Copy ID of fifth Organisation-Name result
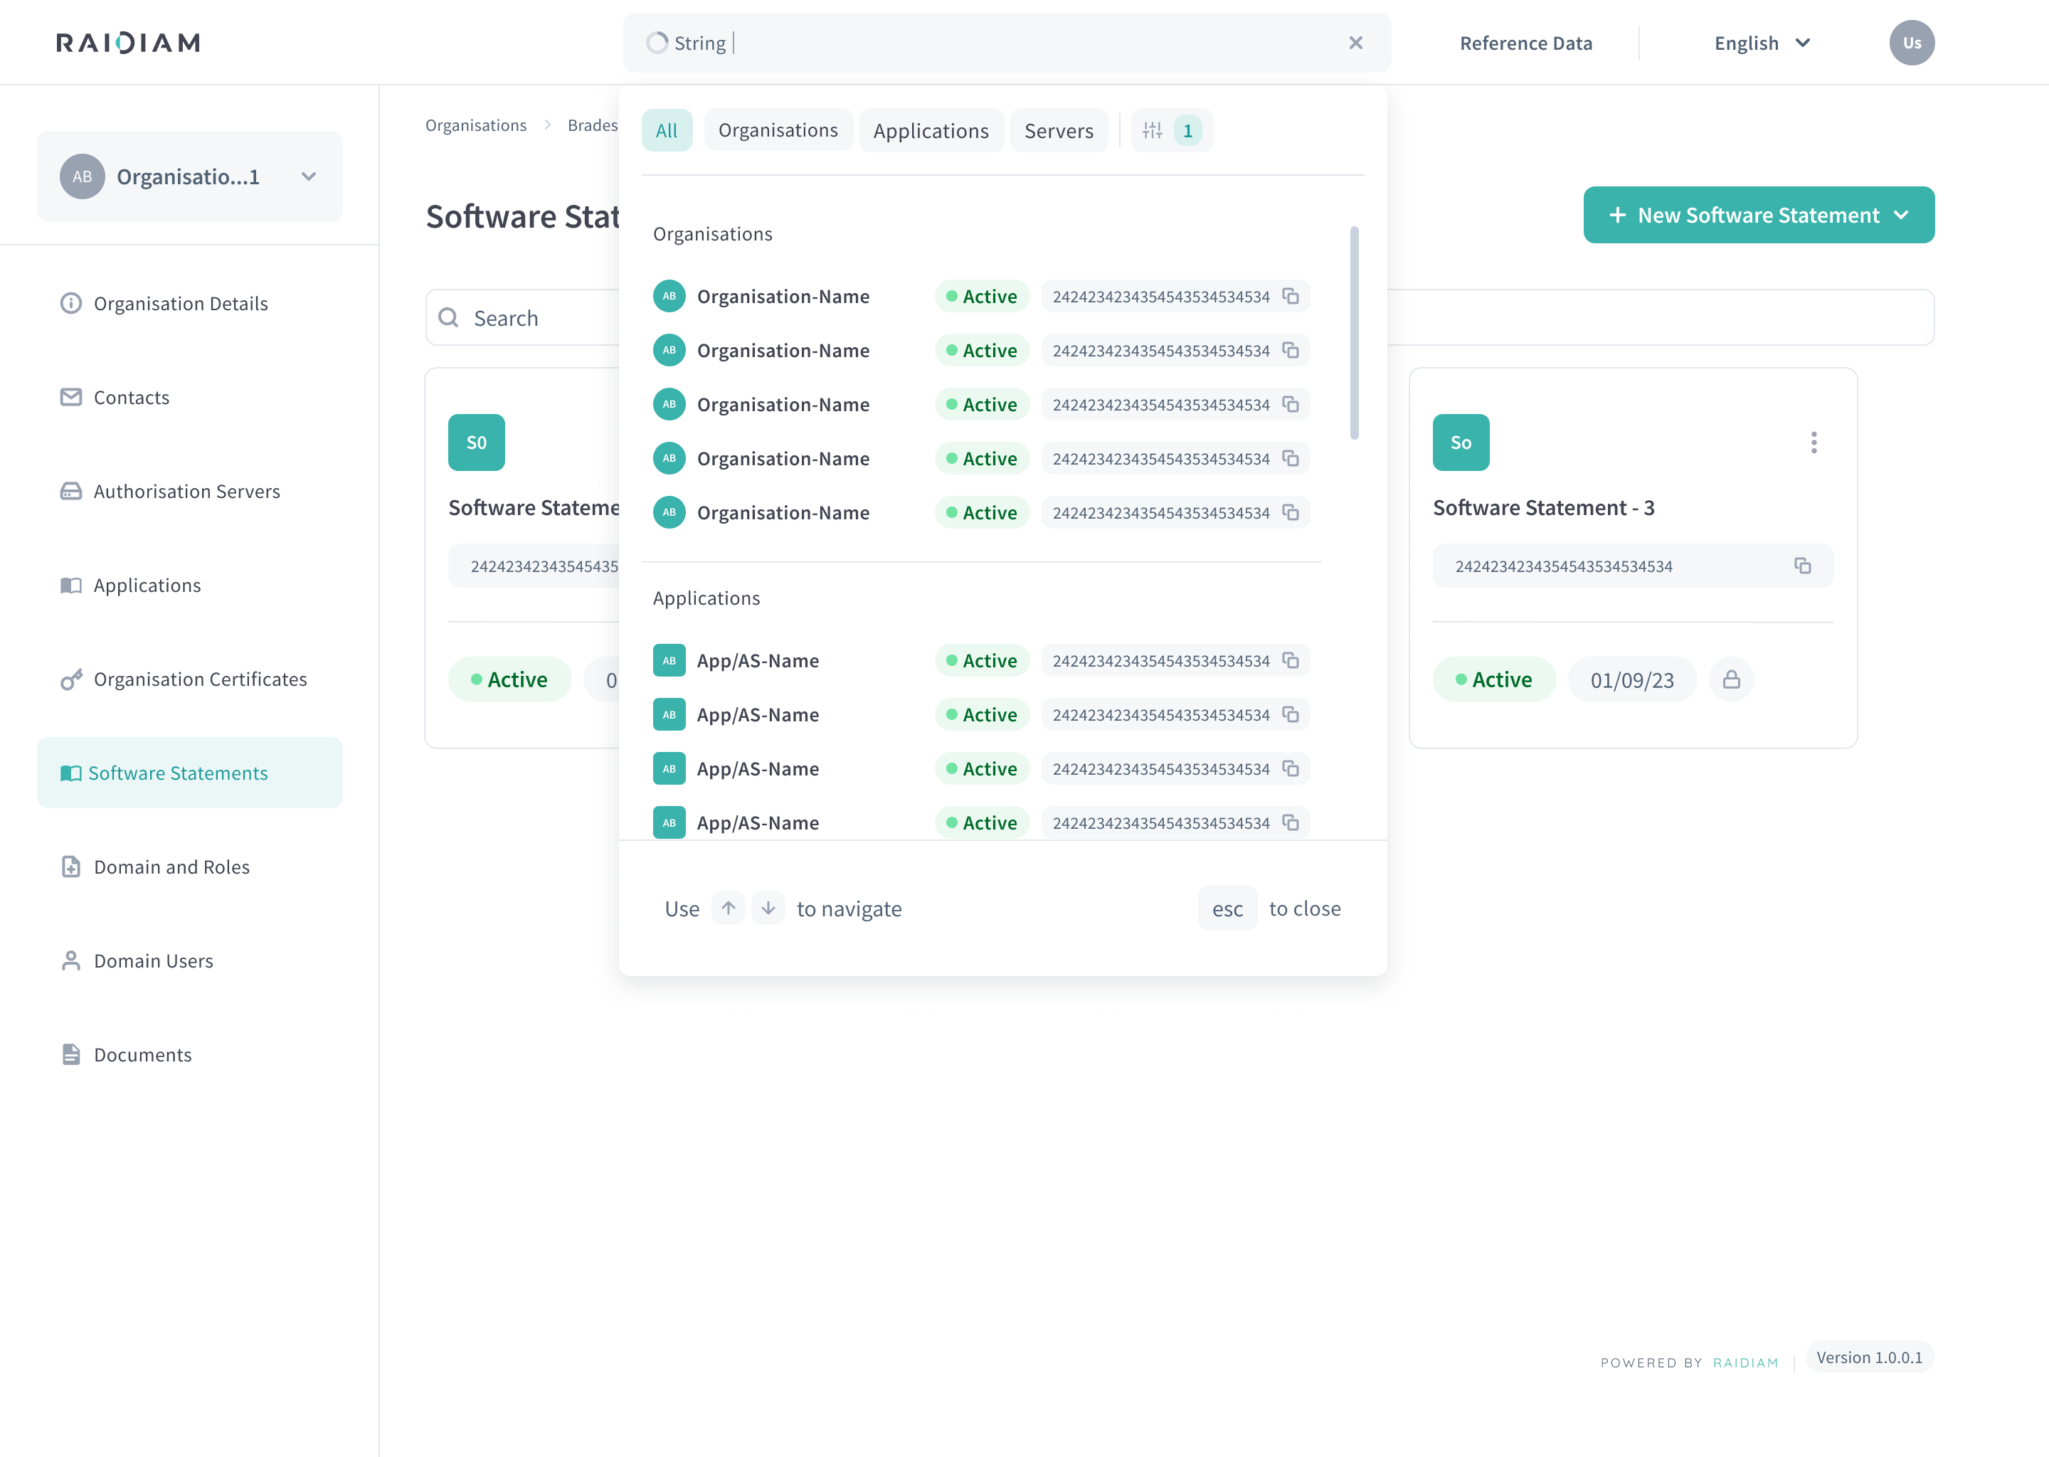 [1291, 512]
